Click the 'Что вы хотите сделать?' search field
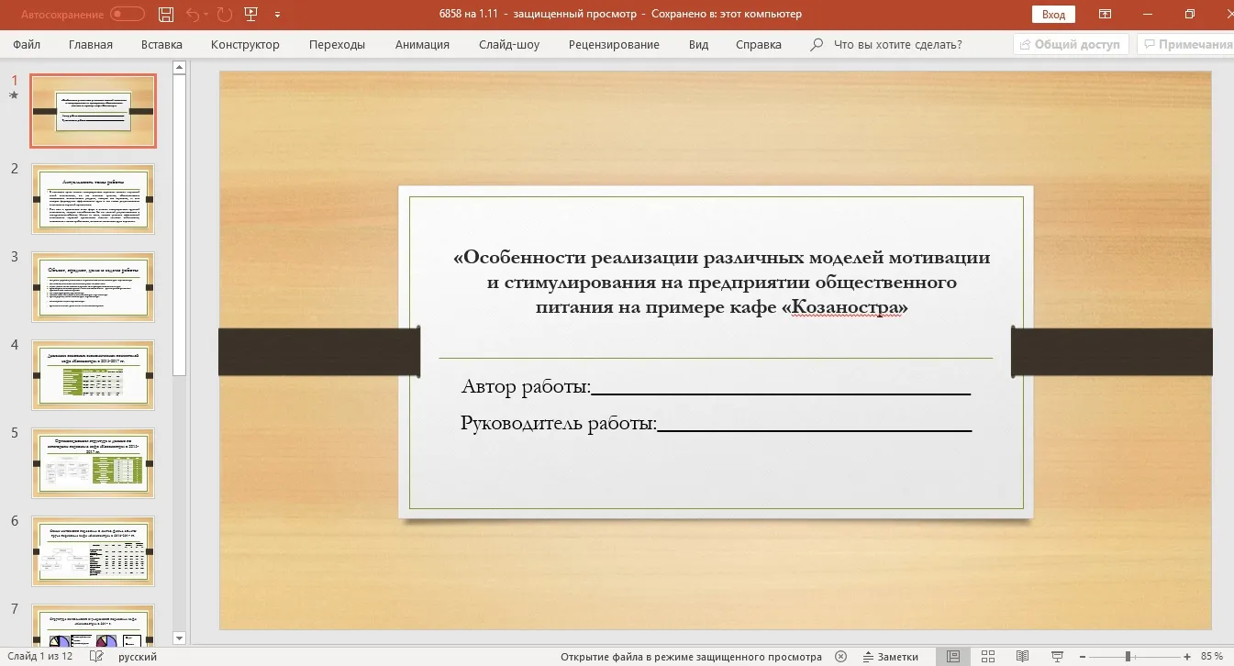Viewport: 1234px width, 666px height. point(897,44)
